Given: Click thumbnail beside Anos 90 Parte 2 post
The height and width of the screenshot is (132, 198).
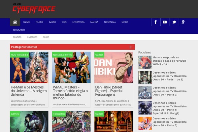Looking at the screenshot, I should coord(145,93).
